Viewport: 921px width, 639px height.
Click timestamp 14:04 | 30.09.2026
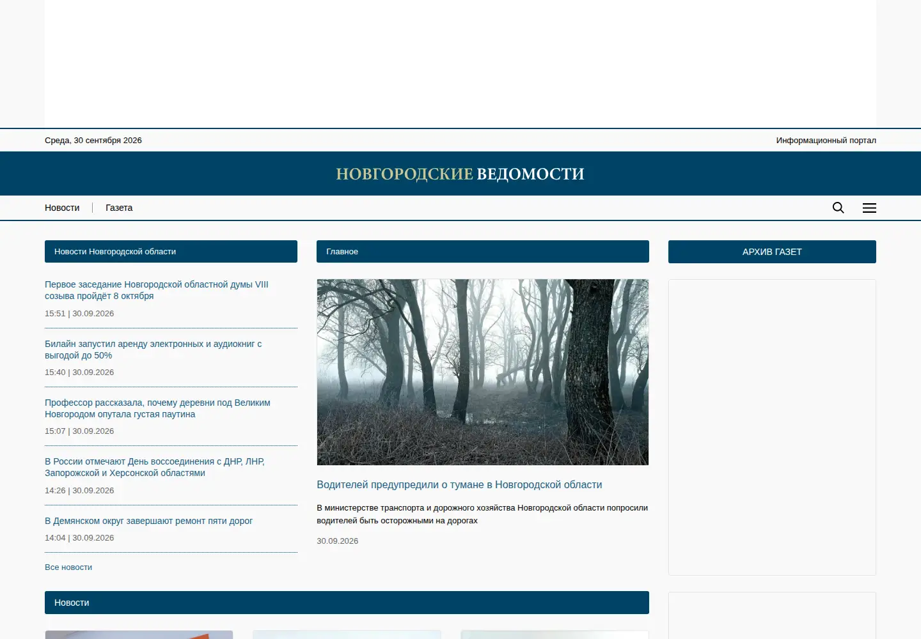79,538
